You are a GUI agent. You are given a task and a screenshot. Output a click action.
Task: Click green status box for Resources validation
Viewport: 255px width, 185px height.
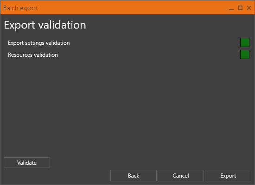pos(245,54)
